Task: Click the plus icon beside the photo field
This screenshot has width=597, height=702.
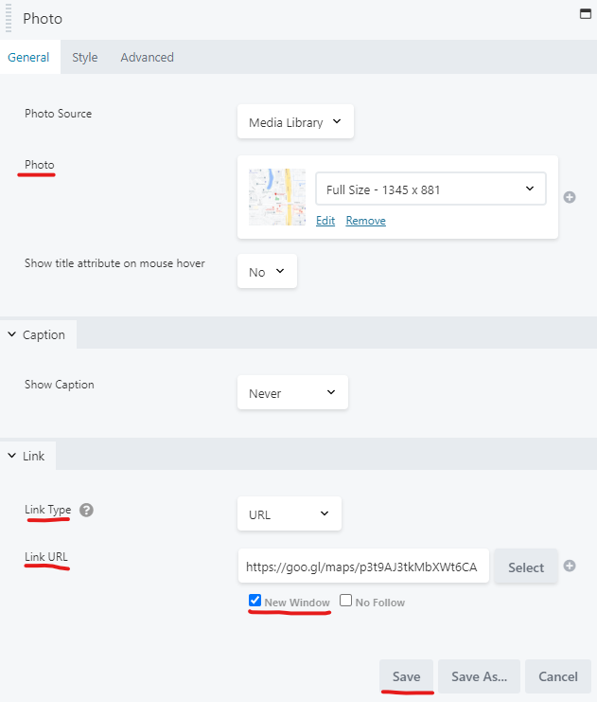Action: 570,197
